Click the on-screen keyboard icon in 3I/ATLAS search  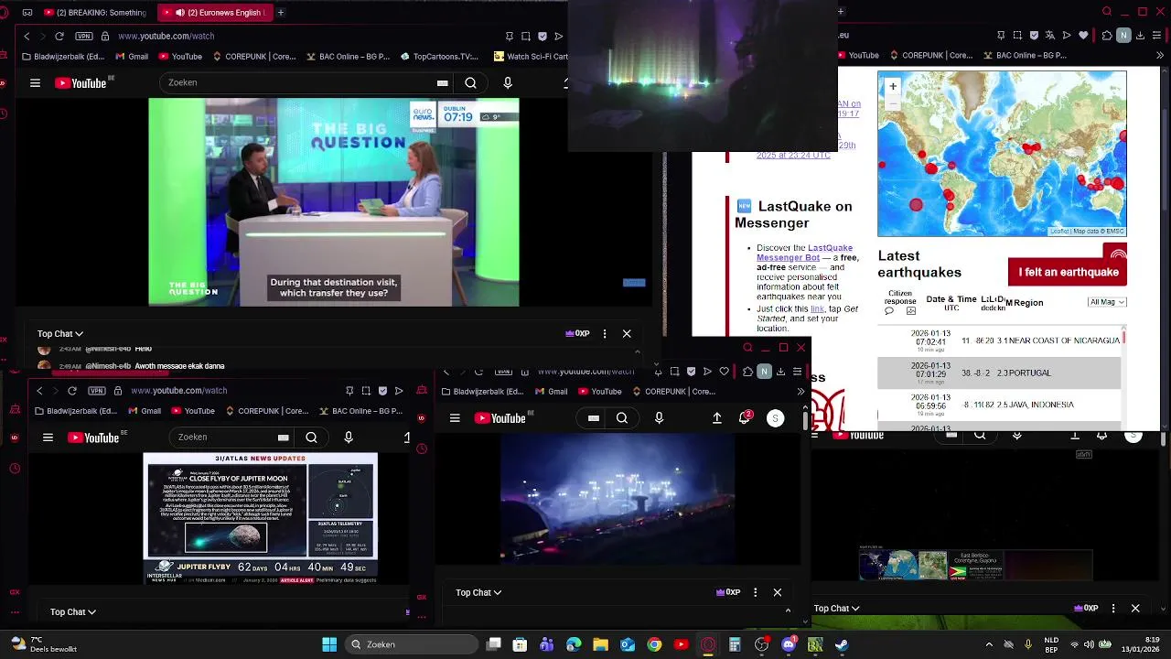click(x=284, y=438)
